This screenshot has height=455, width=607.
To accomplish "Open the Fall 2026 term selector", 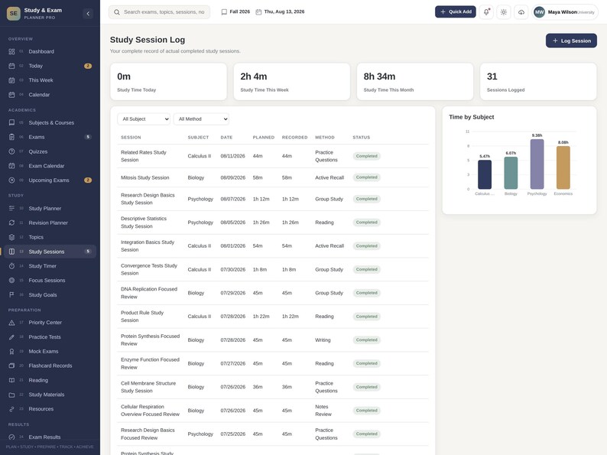I will click(x=235, y=12).
